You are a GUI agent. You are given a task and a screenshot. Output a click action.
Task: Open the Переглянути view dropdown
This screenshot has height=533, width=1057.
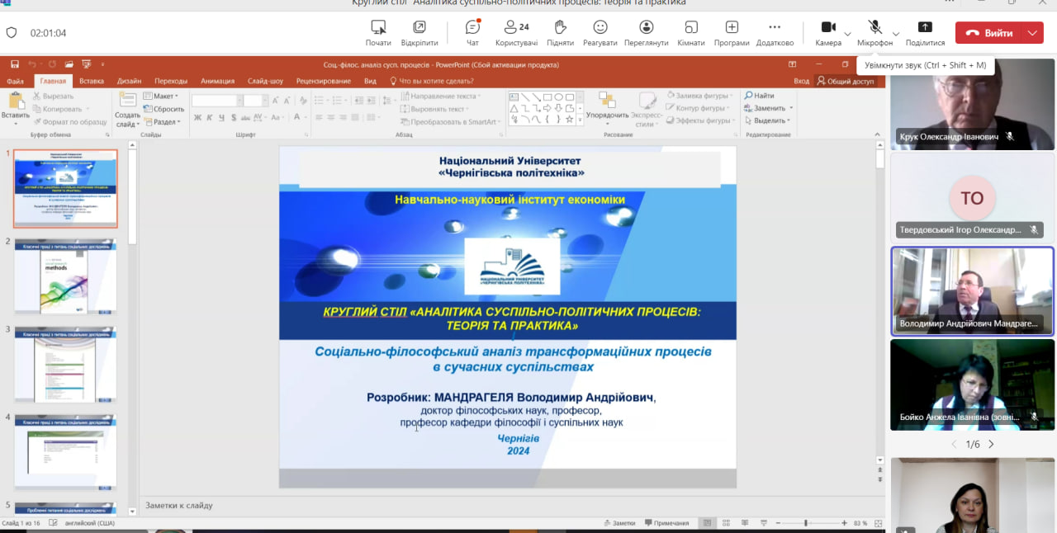646,33
